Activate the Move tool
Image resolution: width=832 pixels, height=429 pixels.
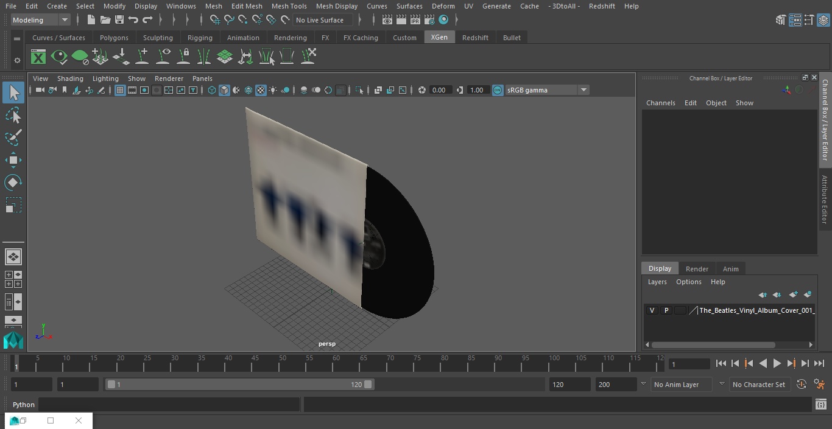pos(13,160)
